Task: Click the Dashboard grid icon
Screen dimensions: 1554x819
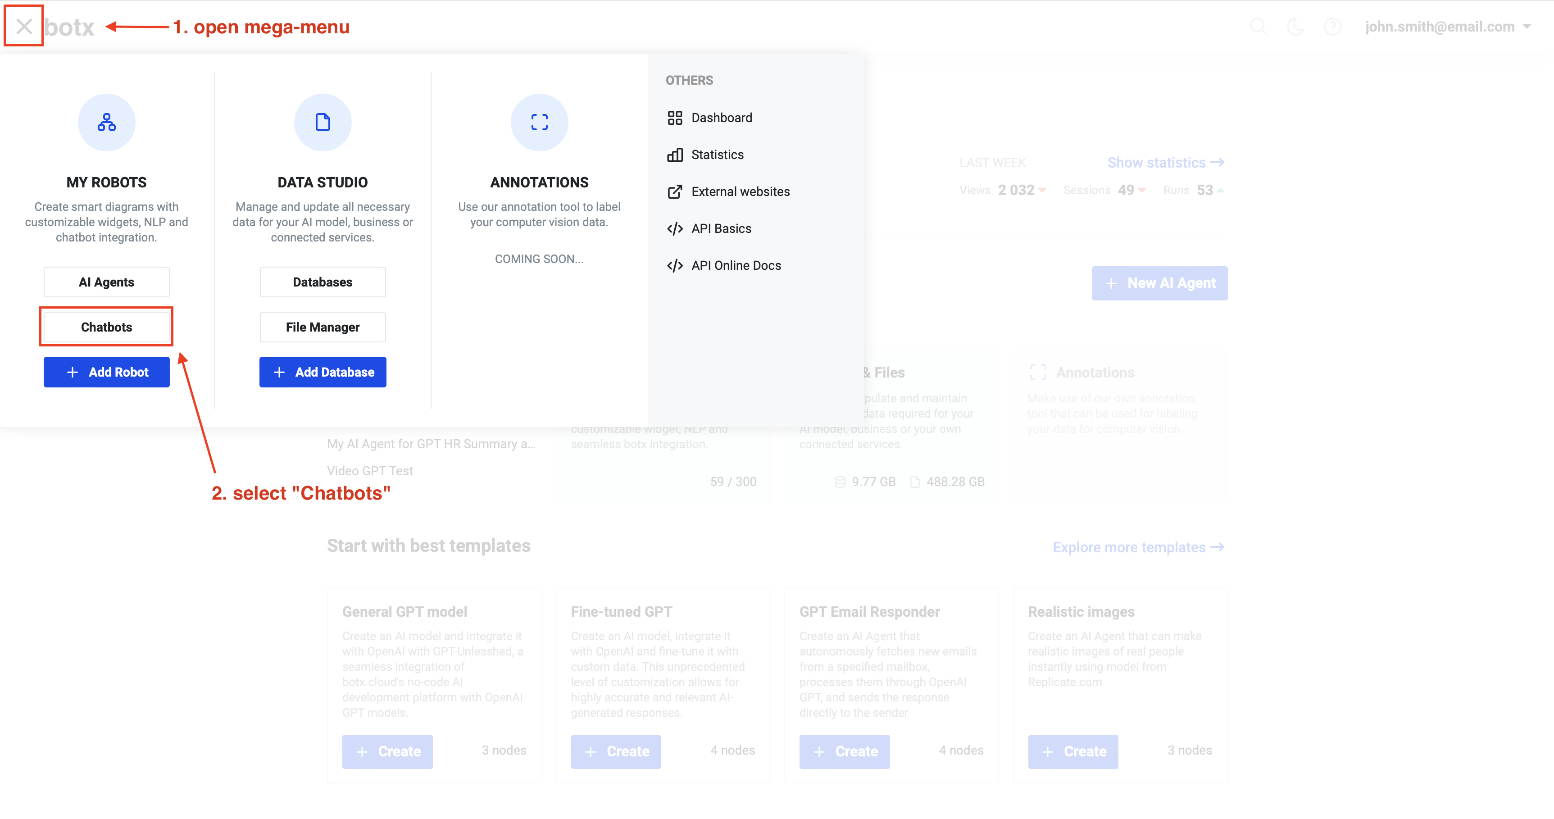Action: click(x=675, y=117)
